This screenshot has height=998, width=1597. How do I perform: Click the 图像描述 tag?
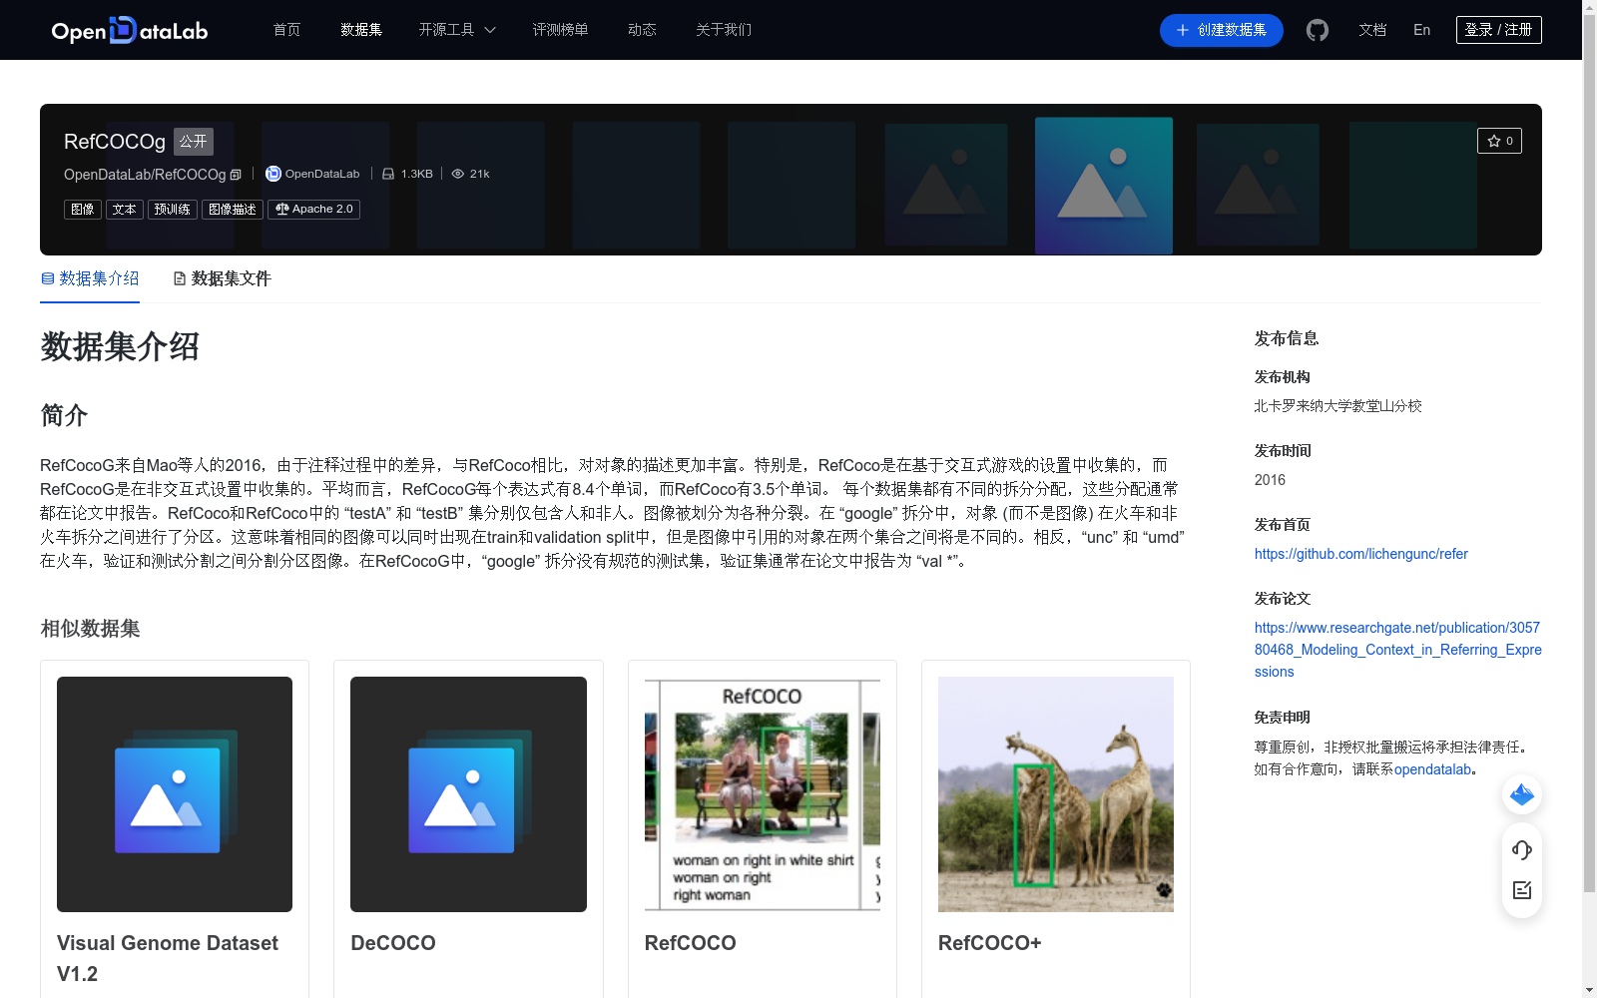click(x=233, y=210)
